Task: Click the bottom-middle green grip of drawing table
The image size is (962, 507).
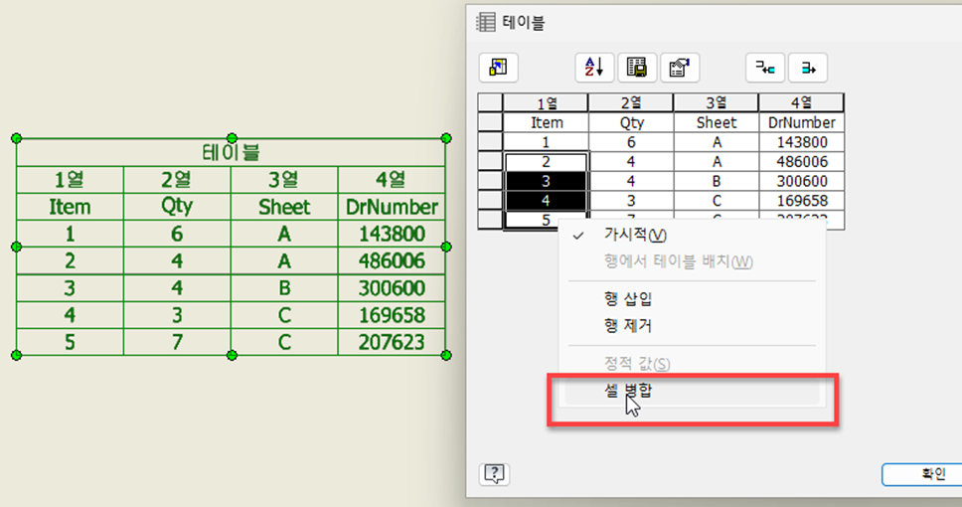Action: point(232,355)
